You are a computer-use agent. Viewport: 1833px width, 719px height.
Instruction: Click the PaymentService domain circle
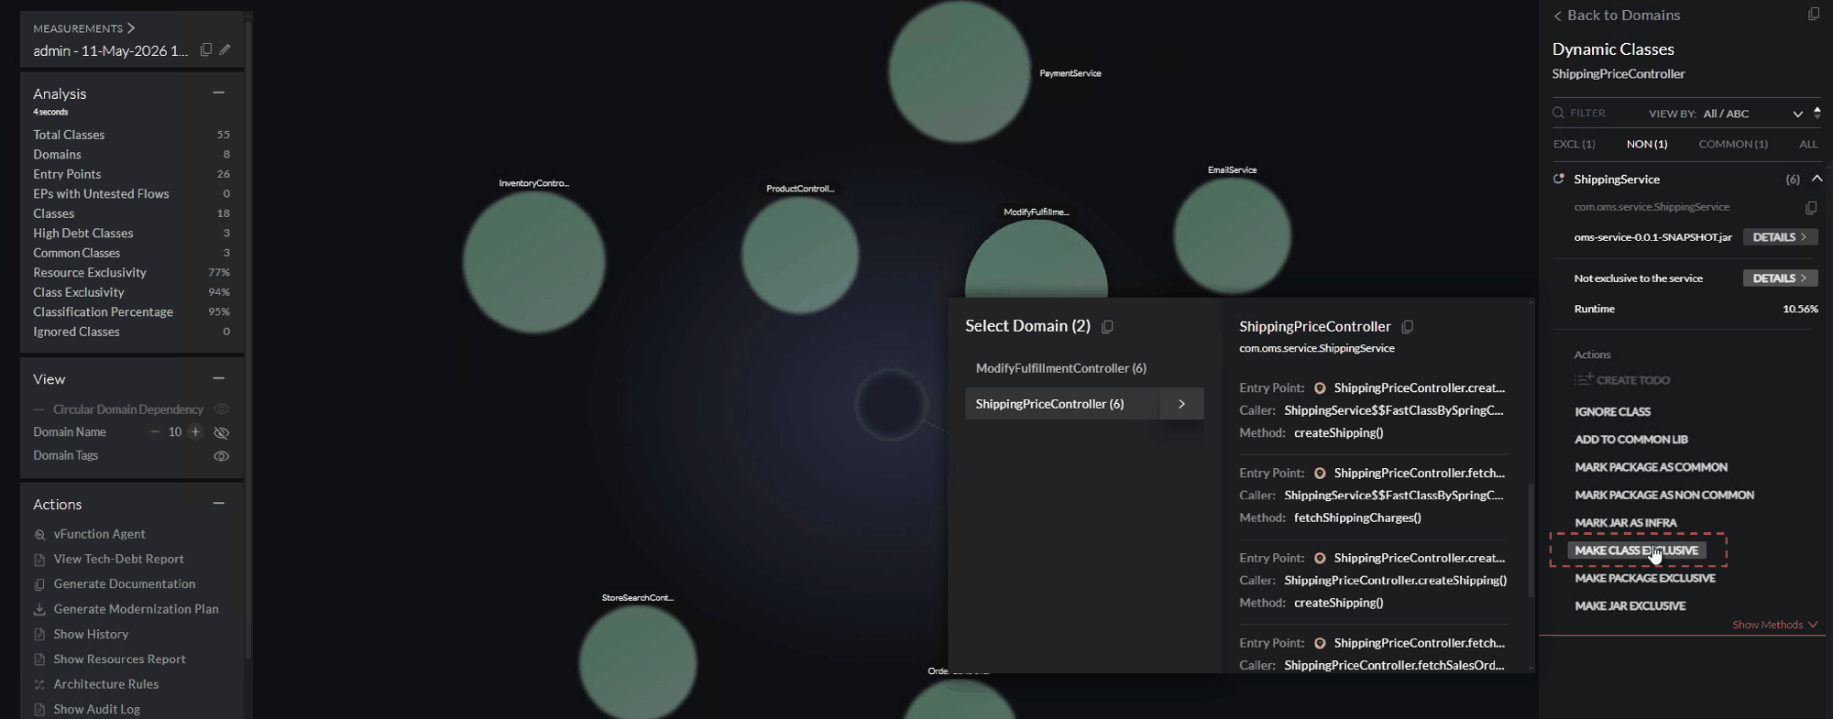pyautogui.click(x=959, y=71)
